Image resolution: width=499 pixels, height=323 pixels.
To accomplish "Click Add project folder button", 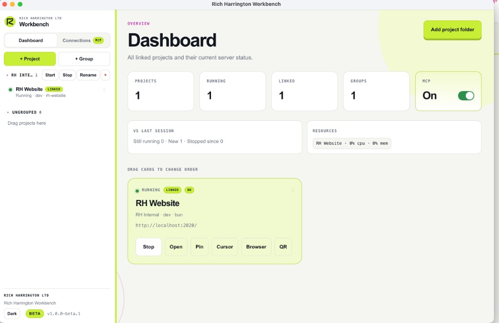I will click(x=452, y=30).
